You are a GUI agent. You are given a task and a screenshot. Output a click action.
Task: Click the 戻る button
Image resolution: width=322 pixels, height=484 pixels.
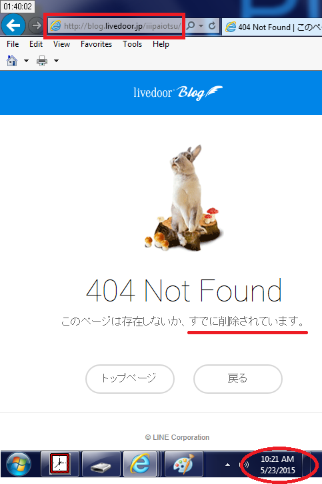[238, 379]
